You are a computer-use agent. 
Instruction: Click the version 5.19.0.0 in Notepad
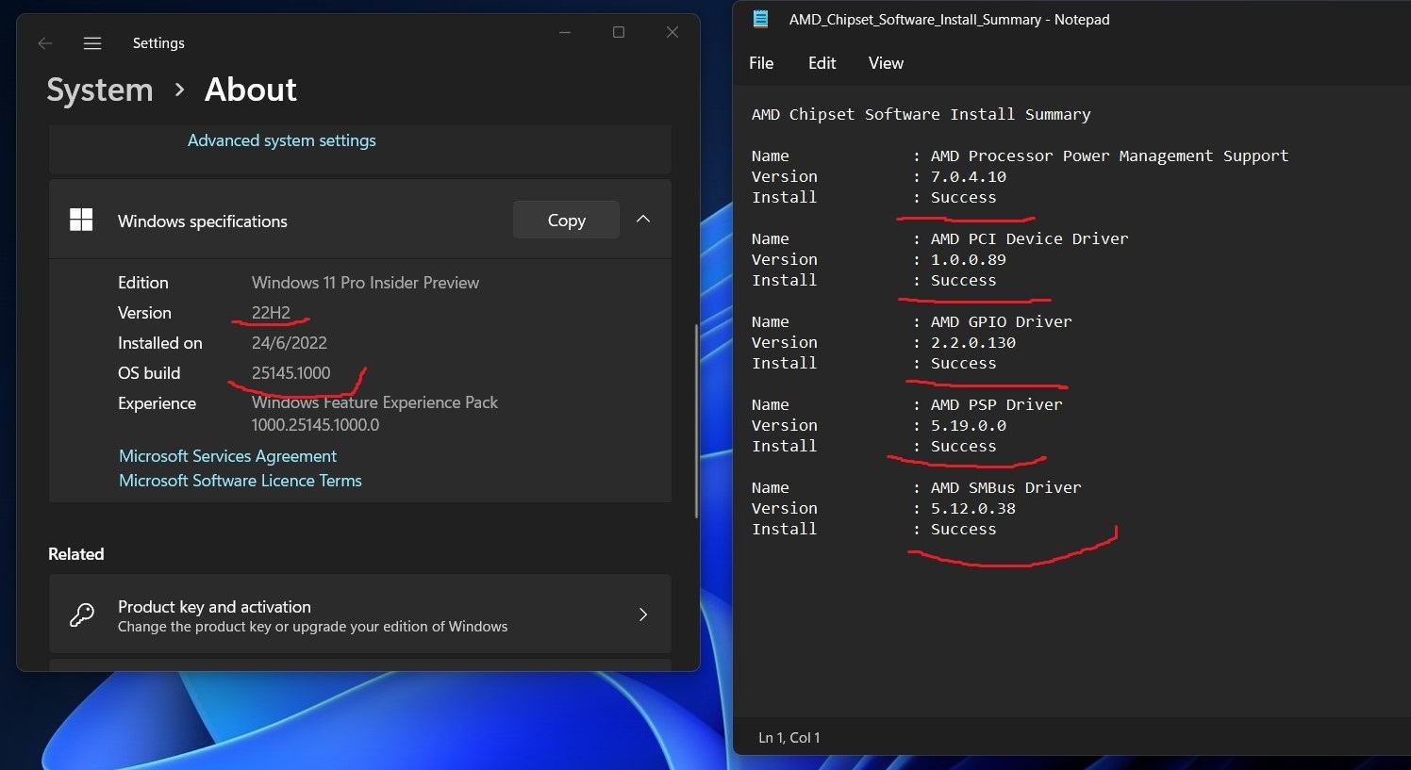point(969,425)
